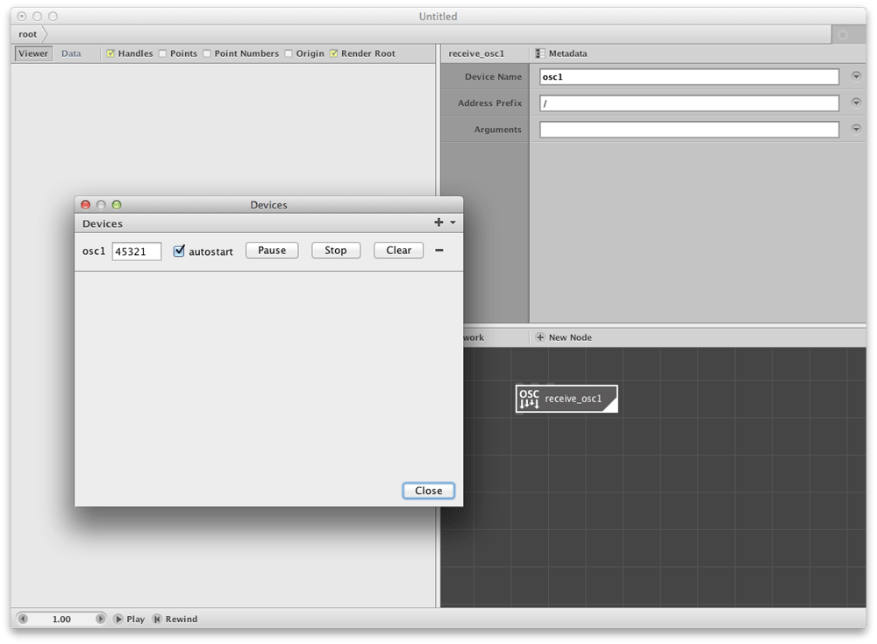Open the Arguments port options dropdown
Viewport: 877px width, 644px height.
[856, 129]
